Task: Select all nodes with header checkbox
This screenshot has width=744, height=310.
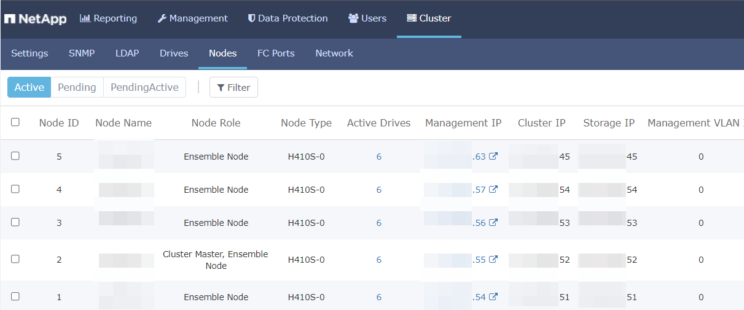Action: [15, 122]
